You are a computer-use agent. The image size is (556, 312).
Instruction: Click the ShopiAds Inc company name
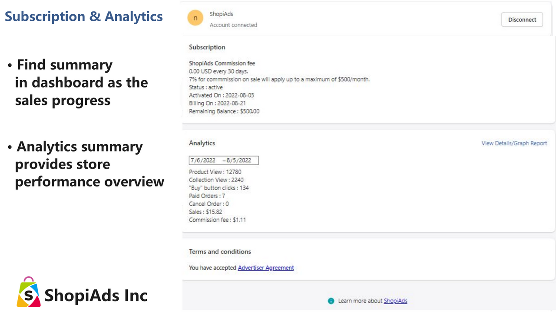96,295
